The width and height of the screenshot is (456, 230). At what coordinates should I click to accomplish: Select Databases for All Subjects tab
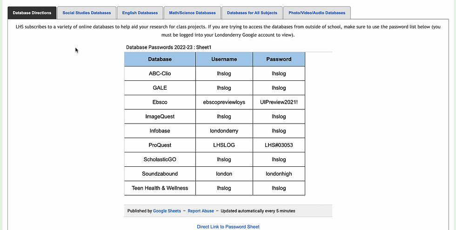252,13
